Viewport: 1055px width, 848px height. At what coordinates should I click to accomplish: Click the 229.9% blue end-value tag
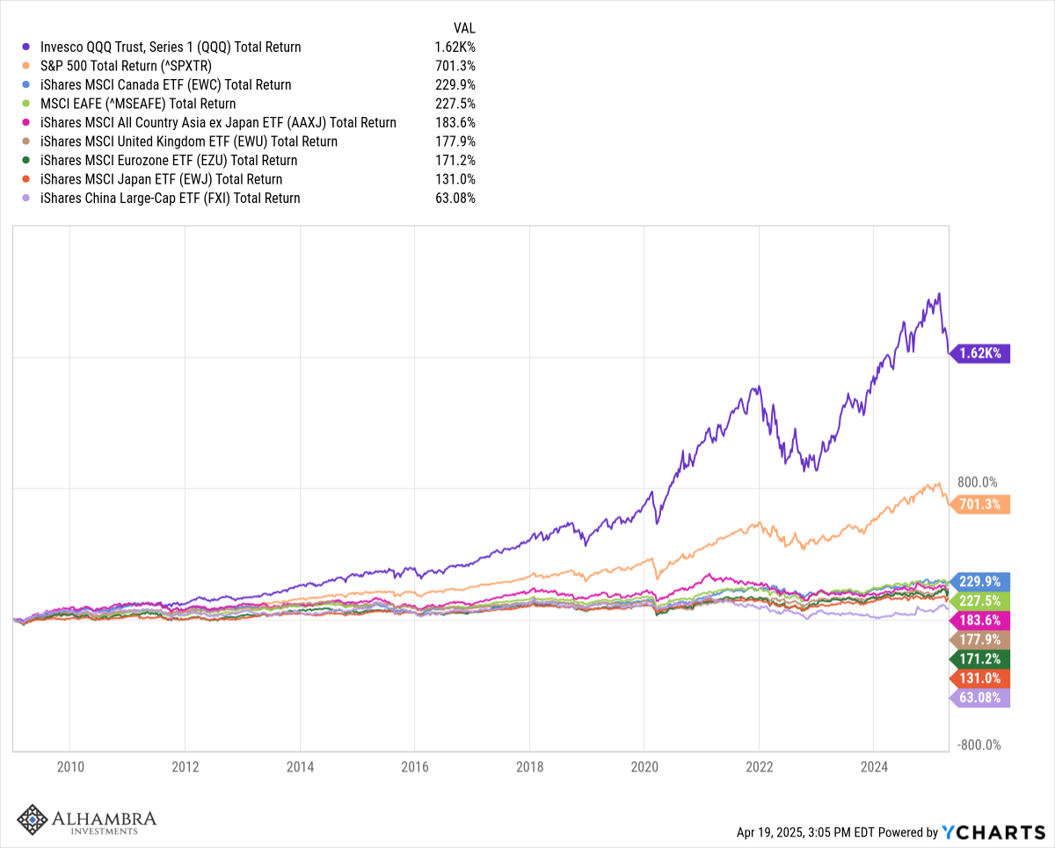coord(981,582)
